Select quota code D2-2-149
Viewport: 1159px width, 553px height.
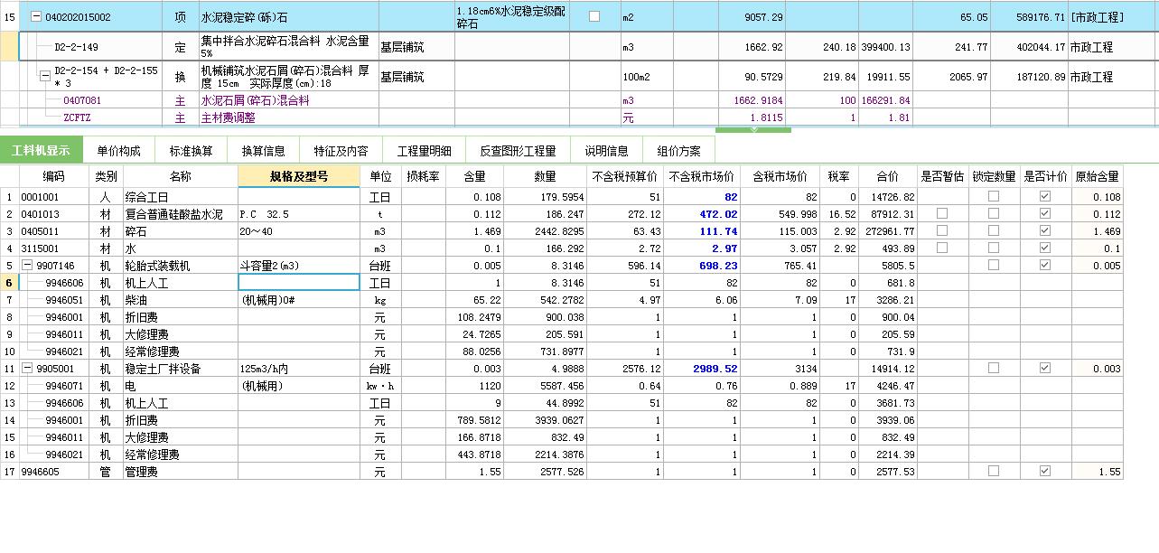[76, 47]
